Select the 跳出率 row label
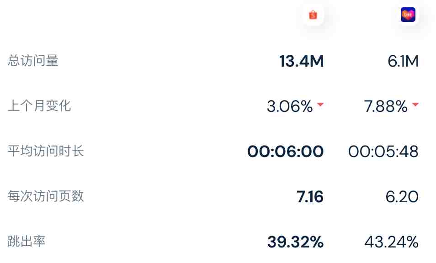Image resolution: width=436 pixels, height=263 pixels. (27, 242)
